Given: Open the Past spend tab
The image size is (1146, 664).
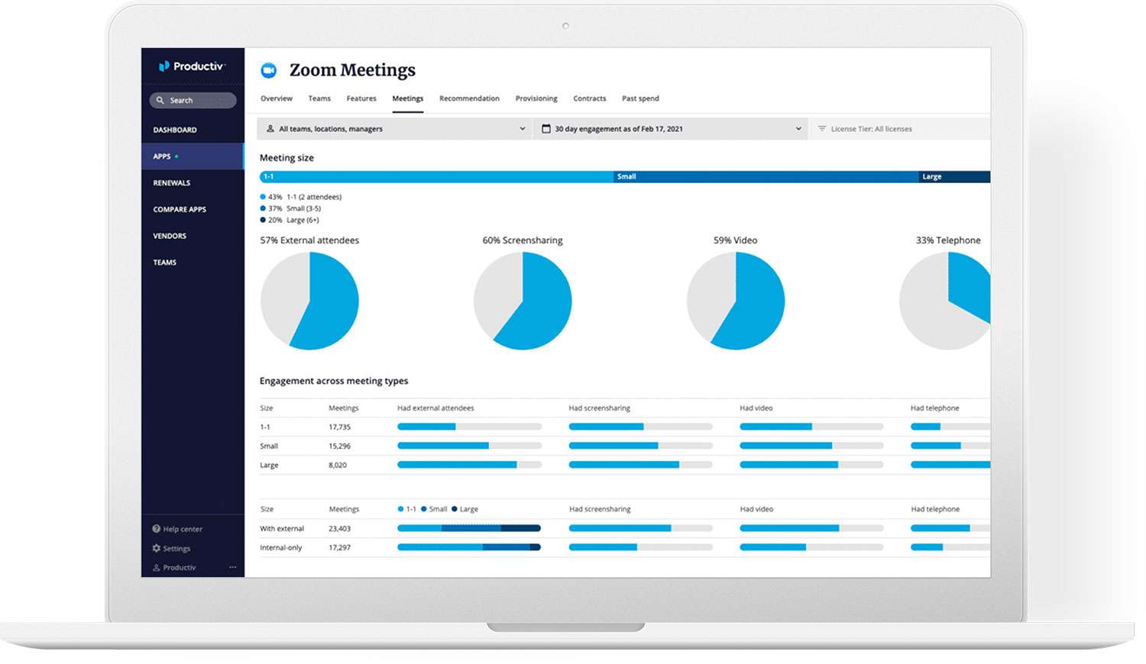Looking at the screenshot, I should point(640,98).
